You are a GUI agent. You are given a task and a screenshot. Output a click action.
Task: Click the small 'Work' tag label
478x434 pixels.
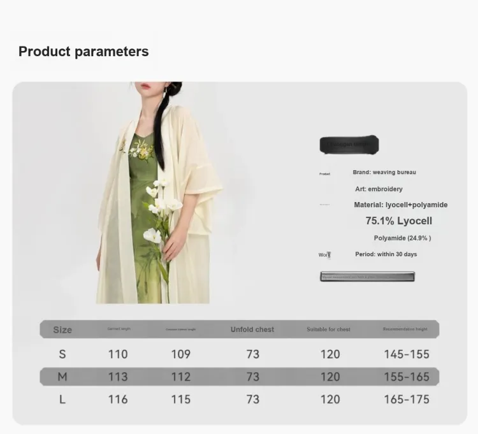click(x=324, y=255)
